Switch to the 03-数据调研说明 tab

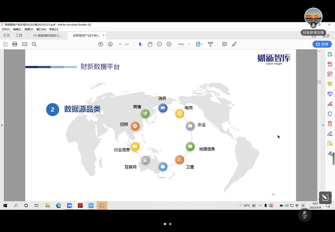click(x=47, y=36)
